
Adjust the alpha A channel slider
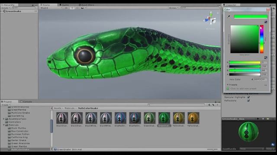(245, 74)
